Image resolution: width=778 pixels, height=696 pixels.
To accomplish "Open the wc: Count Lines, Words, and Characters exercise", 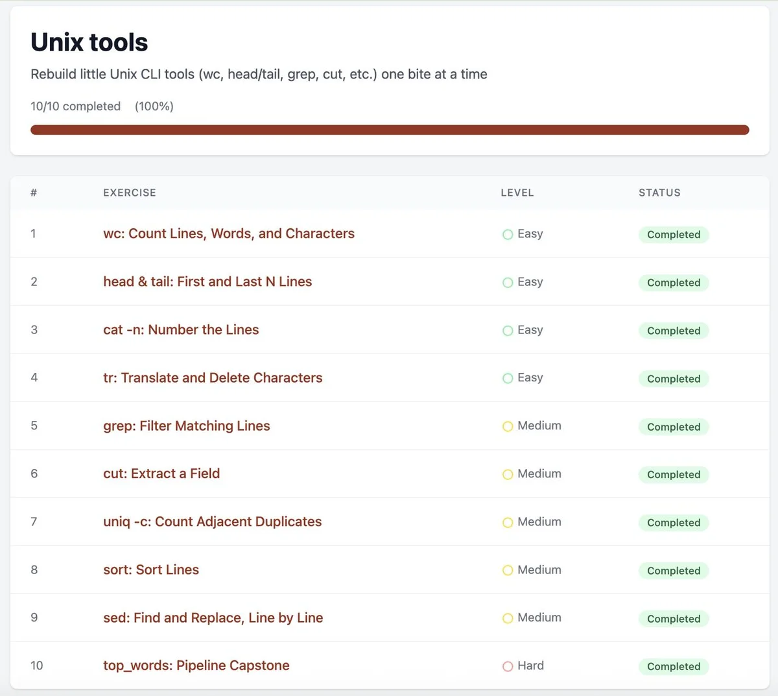I will 229,234.
